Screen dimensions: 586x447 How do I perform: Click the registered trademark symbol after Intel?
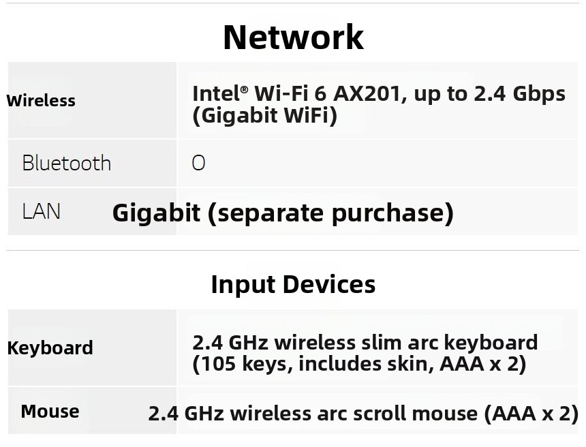pos(244,90)
